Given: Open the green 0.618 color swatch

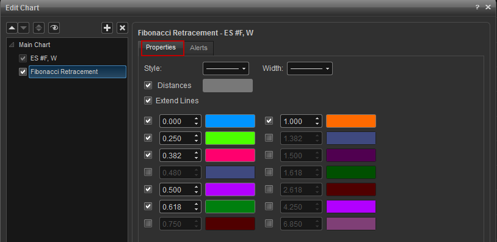Looking at the screenshot, I should tap(230, 207).
